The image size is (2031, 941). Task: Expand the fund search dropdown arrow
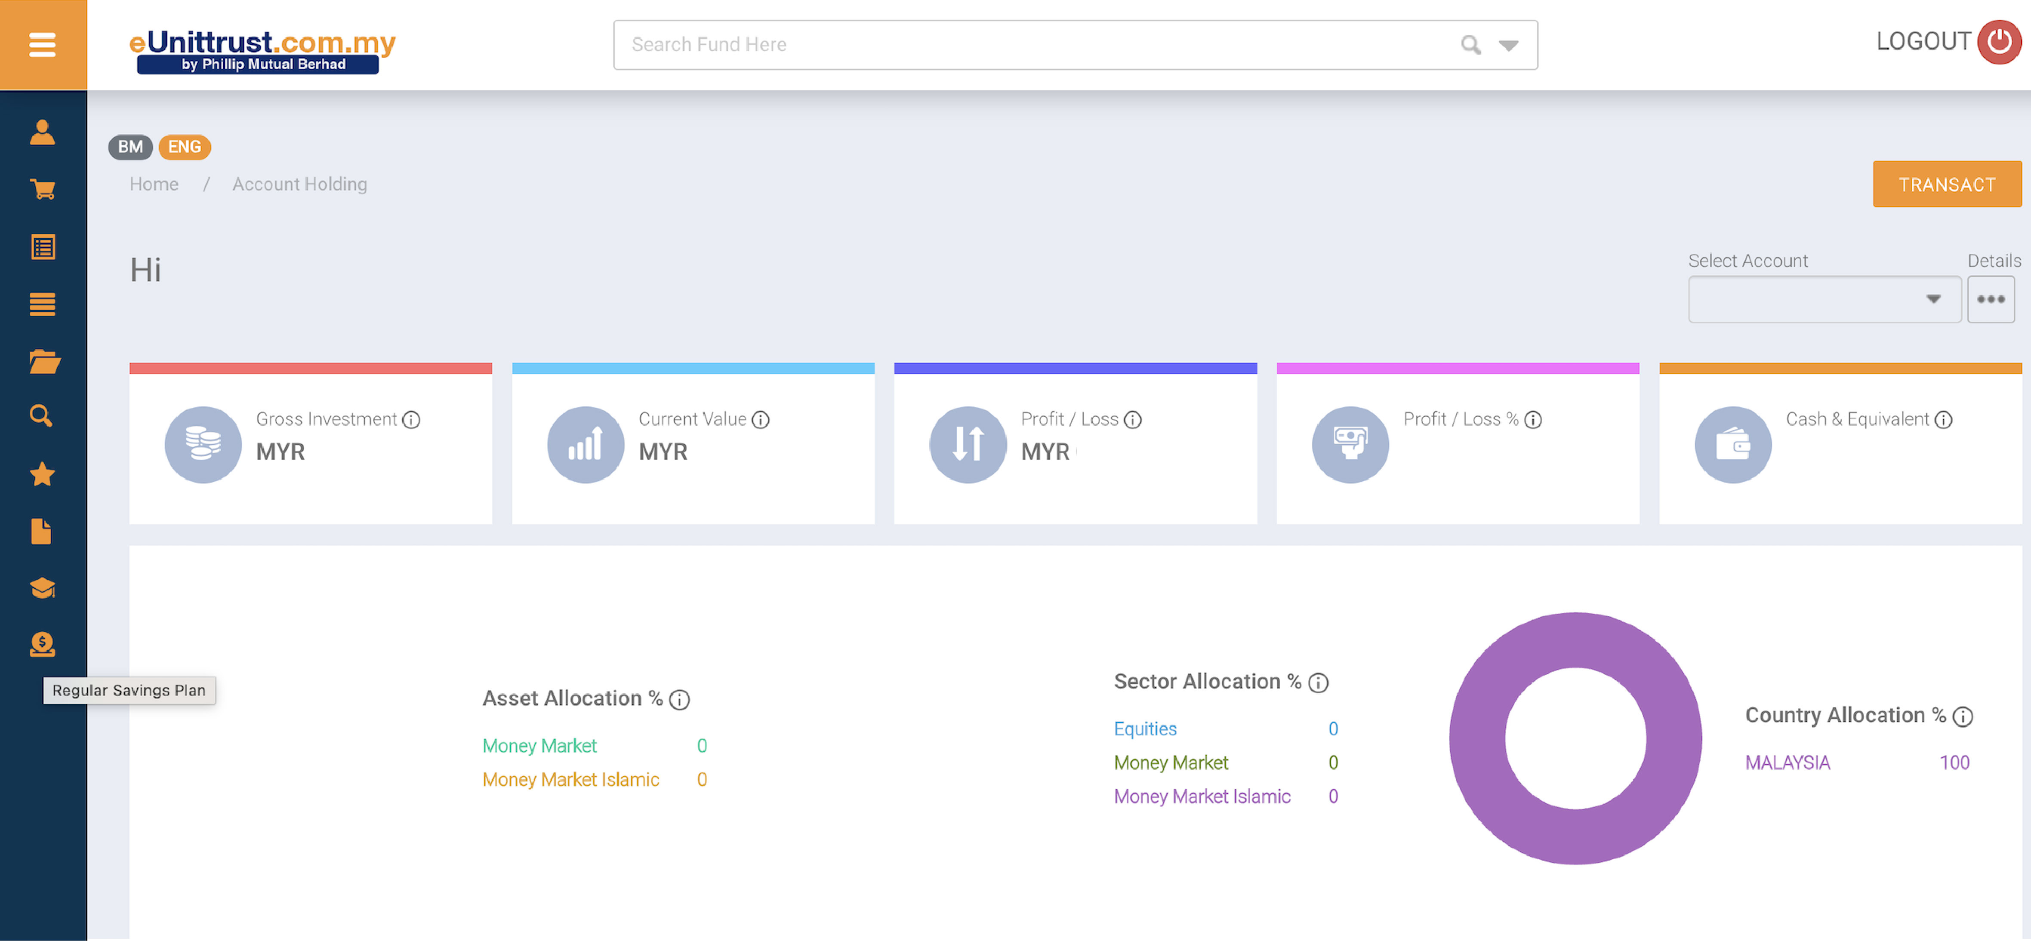point(1508,46)
